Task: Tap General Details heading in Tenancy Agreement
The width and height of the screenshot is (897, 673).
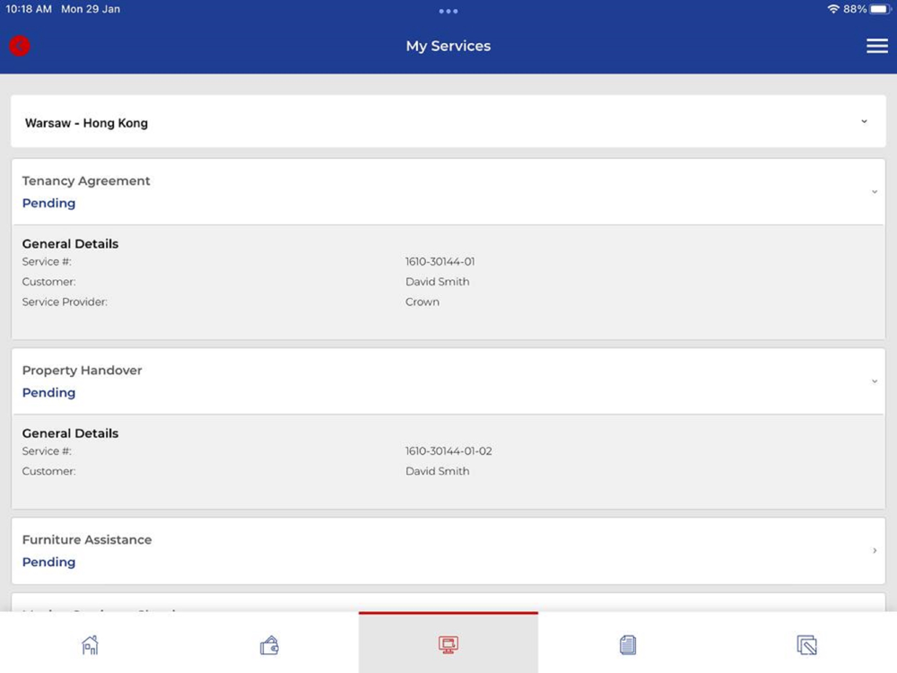Action: coord(70,244)
